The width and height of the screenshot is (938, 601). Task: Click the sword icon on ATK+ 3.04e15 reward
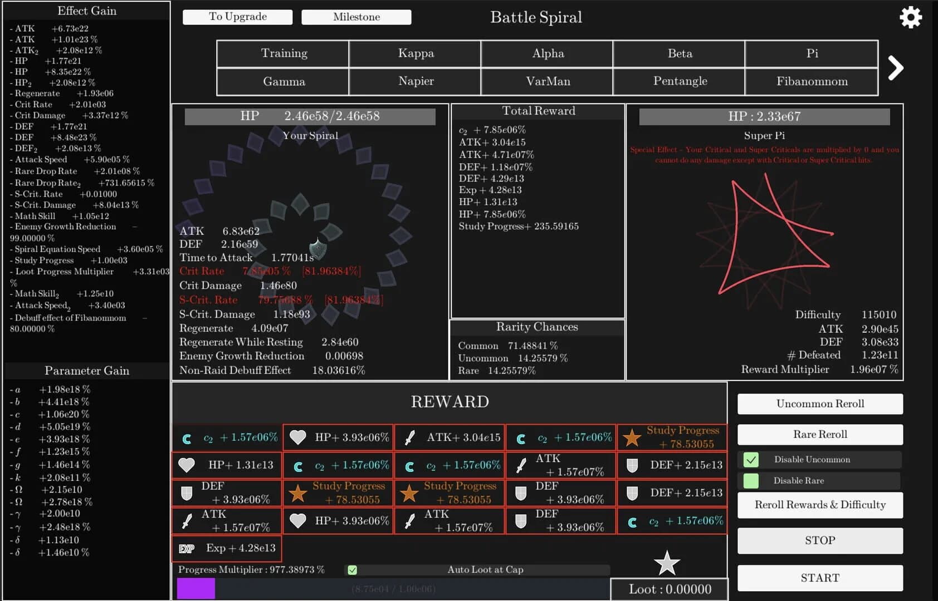pyautogui.click(x=409, y=437)
